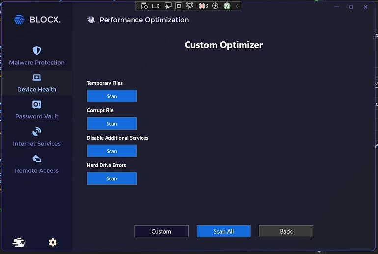378x254 pixels.
Task: Open settings via the gear icon
Action: pyautogui.click(x=53, y=242)
